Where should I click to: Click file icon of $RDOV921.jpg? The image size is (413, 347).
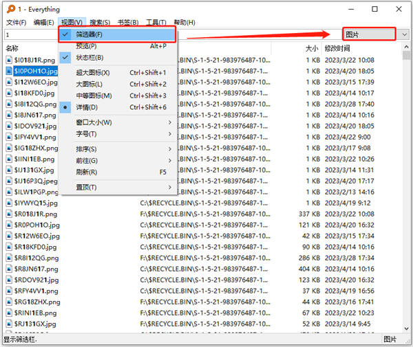[9, 280]
